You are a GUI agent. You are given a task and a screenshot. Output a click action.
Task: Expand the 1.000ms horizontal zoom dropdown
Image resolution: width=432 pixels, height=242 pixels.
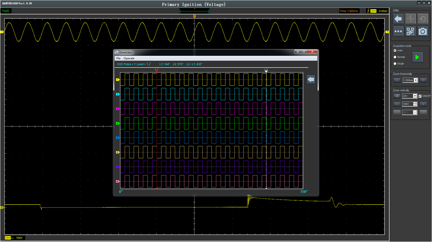tap(415, 80)
